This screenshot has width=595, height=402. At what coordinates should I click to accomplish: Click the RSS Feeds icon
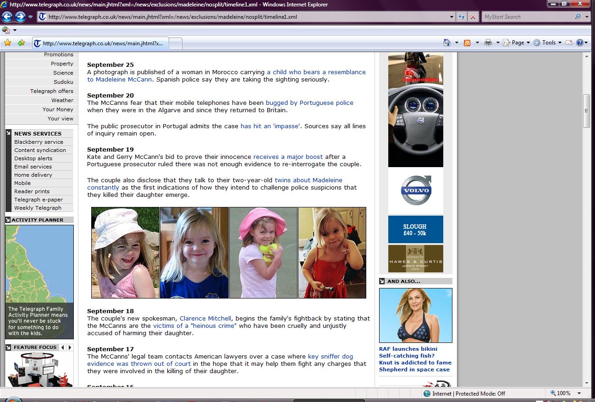coord(467,43)
